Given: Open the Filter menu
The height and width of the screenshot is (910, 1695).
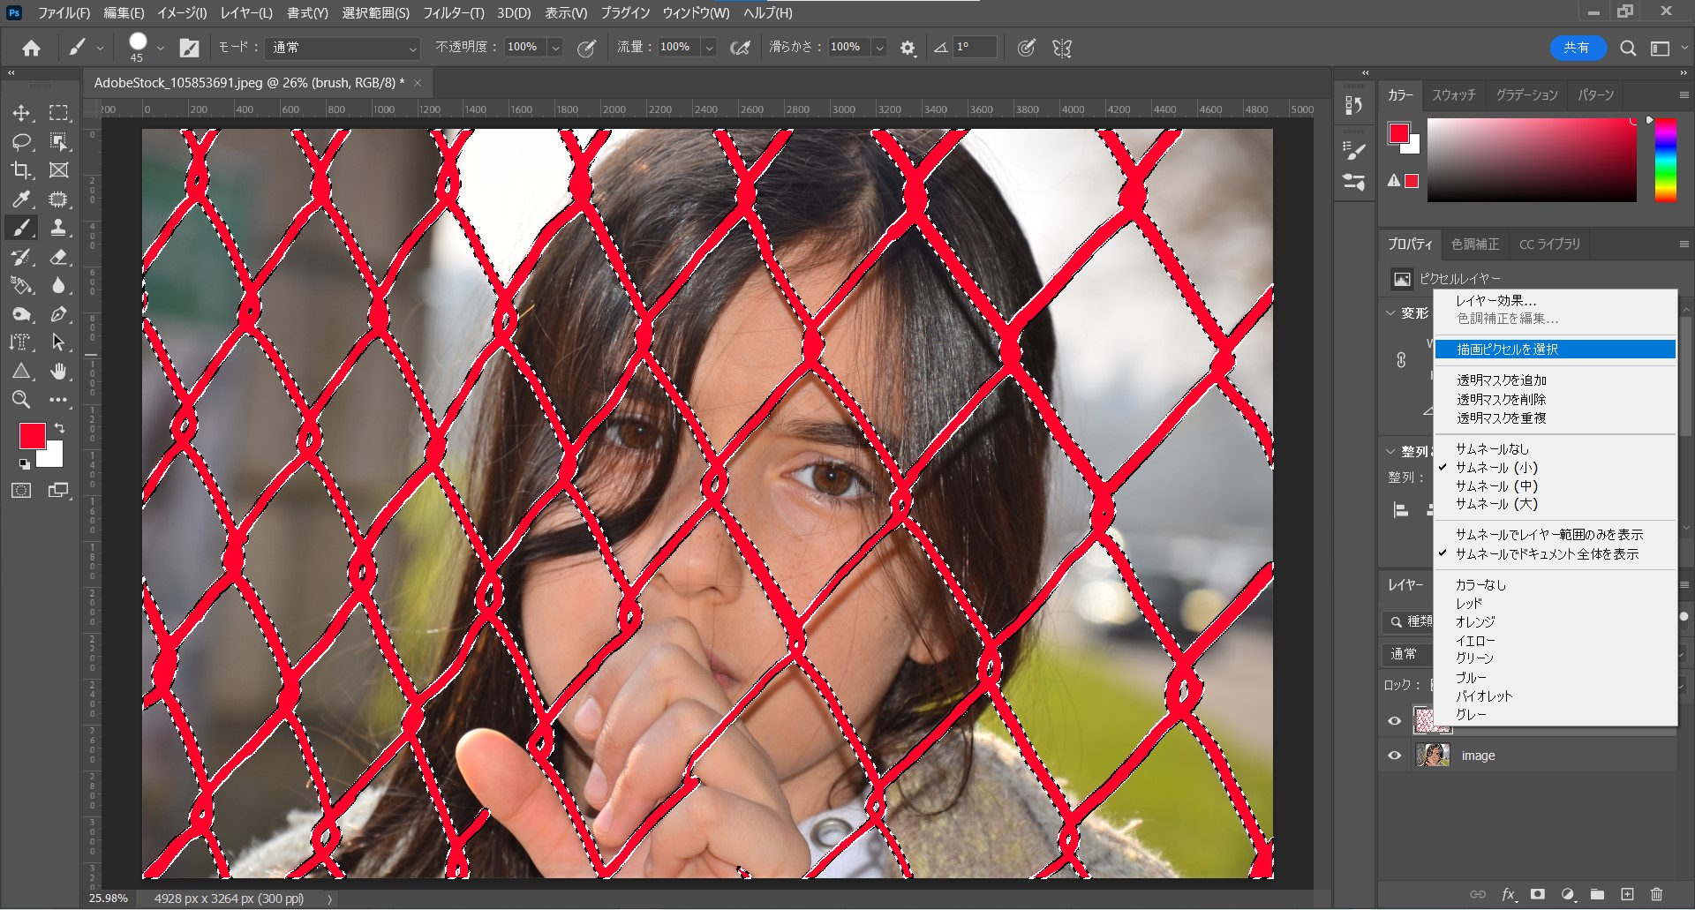Looking at the screenshot, I should point(453,13).
